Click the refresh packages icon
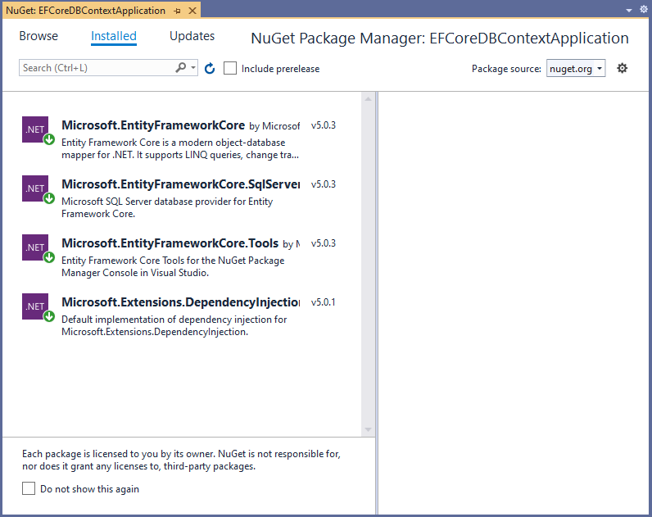652x517 pixels. (x=210, y=69)
